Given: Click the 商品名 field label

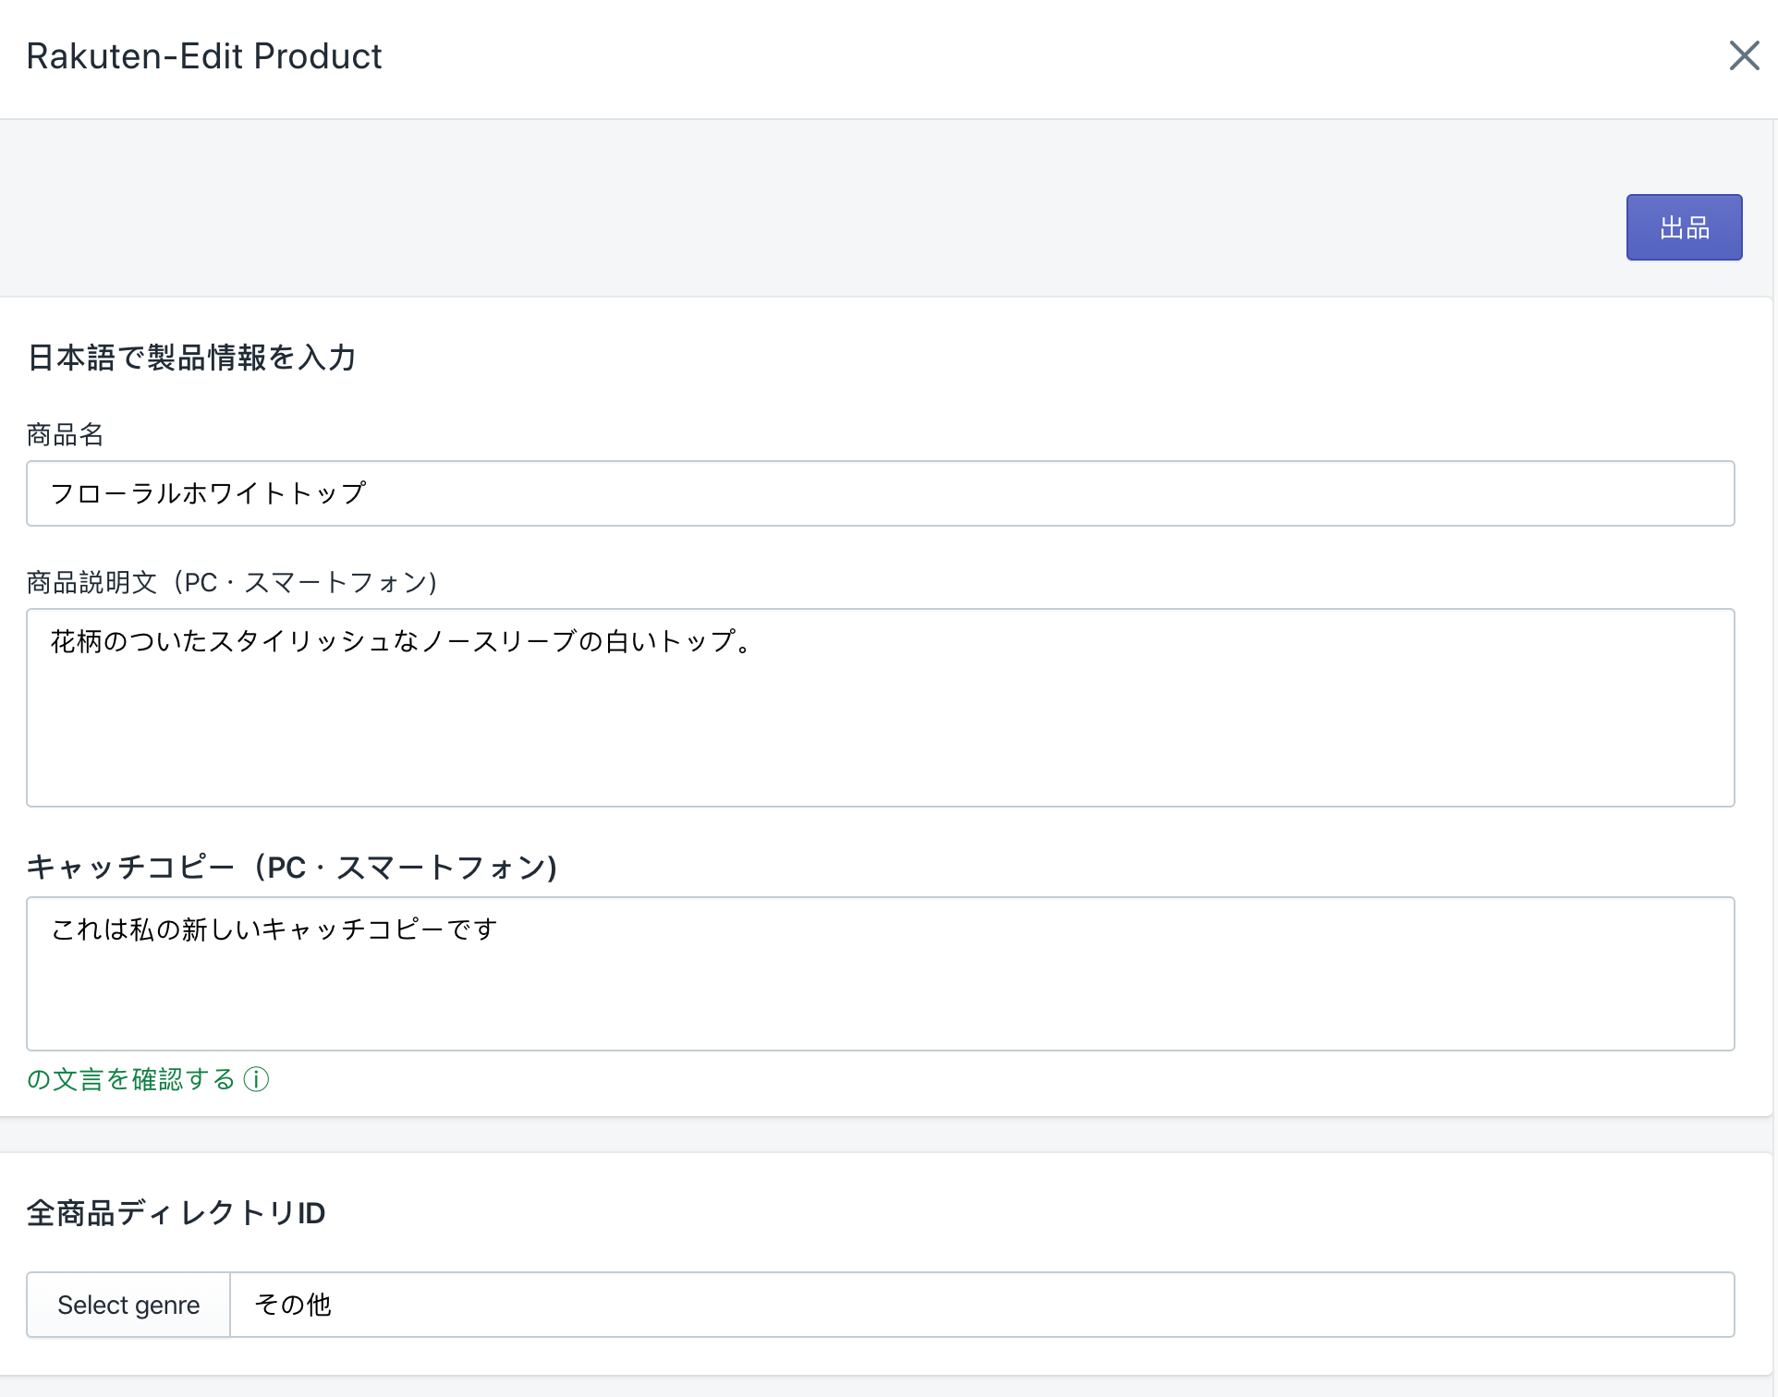Looking at the screenshot, I should pyautogui.click(x=65, y=434).
